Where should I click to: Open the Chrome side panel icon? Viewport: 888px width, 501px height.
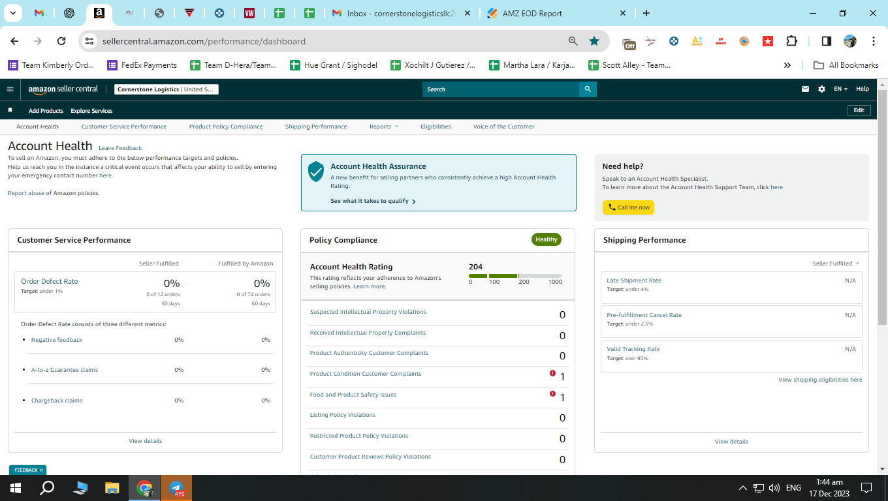pos(827,41)
